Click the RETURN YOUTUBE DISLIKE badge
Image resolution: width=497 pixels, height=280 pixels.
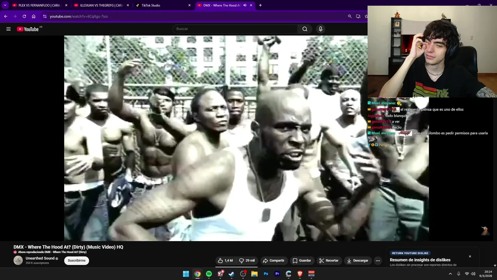click(410, 253)
